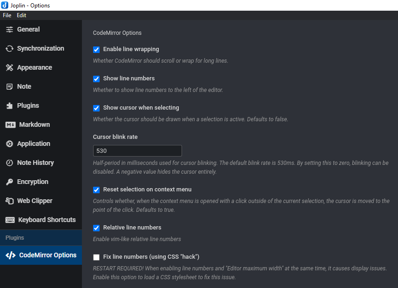
Task: Open Encryption settings
Action: tap(41, 182)
